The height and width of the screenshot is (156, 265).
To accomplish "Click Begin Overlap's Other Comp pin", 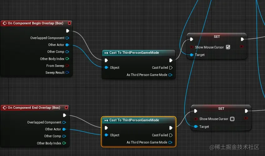I will coord(67,52).
